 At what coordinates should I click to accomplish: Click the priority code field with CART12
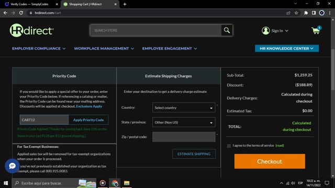tap(44, 120)
